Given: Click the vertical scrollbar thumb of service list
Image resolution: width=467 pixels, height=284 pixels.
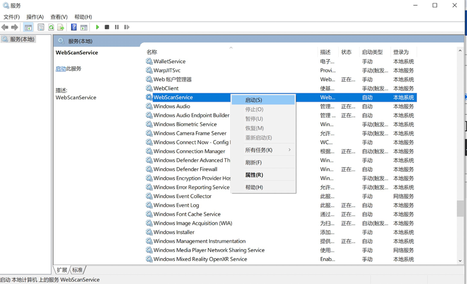Looking at the screenshot, I should tap(460, 209).
